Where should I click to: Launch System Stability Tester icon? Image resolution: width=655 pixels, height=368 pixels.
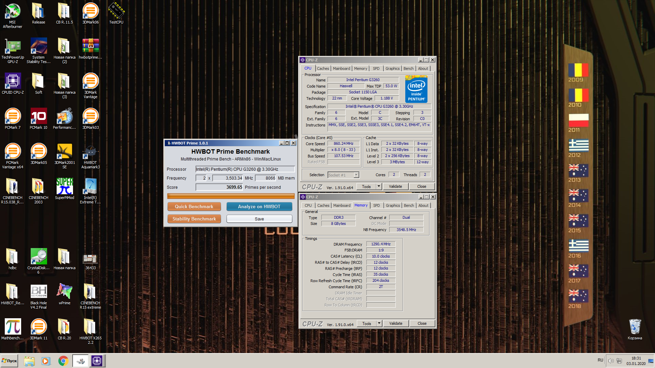[39, 50]
